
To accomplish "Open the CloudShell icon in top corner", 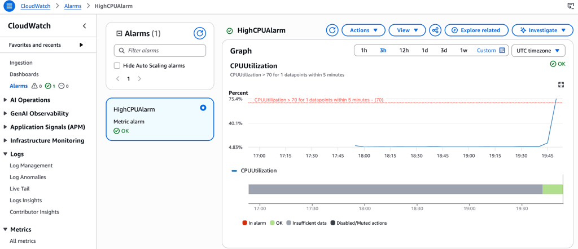I will click(570, 6).
